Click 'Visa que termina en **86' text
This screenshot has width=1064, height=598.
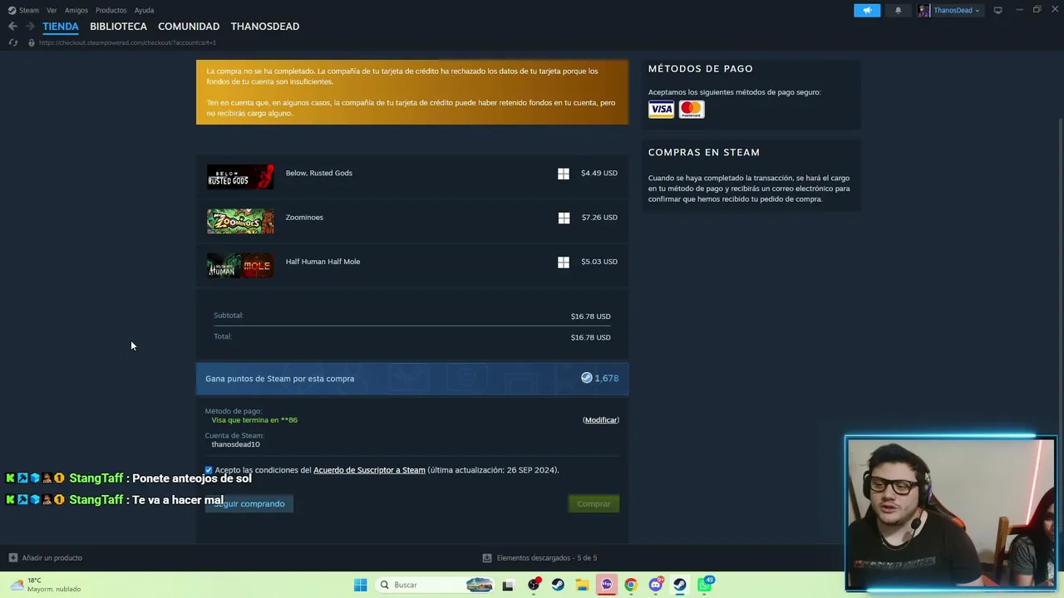[x=254, y=420]
